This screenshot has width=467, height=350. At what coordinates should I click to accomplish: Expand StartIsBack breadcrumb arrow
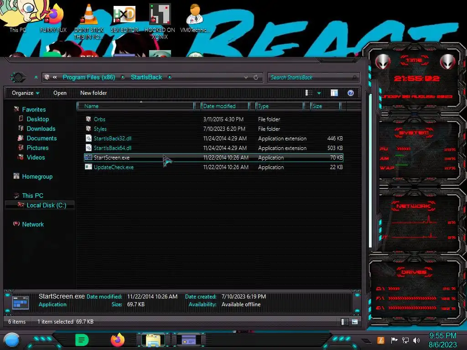point(170,77)
